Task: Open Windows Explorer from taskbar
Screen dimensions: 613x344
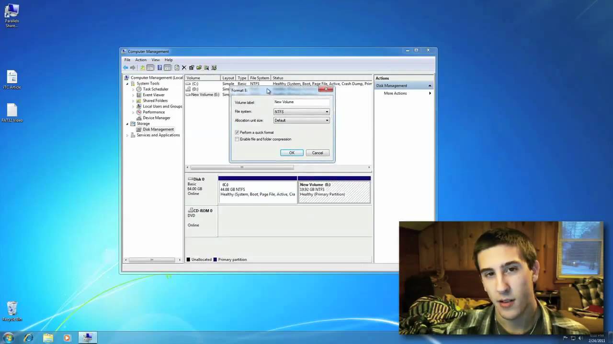Action: [x=48, y=338]
